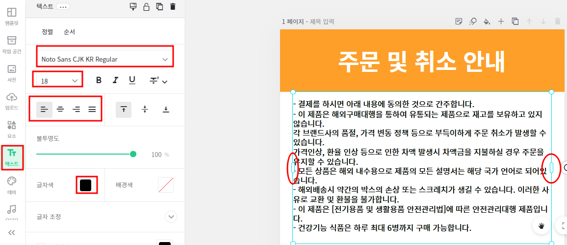The height and width of the screenshot is (245, 567).
Task: Activate the hand pan tool button
Action: [541, 226]
